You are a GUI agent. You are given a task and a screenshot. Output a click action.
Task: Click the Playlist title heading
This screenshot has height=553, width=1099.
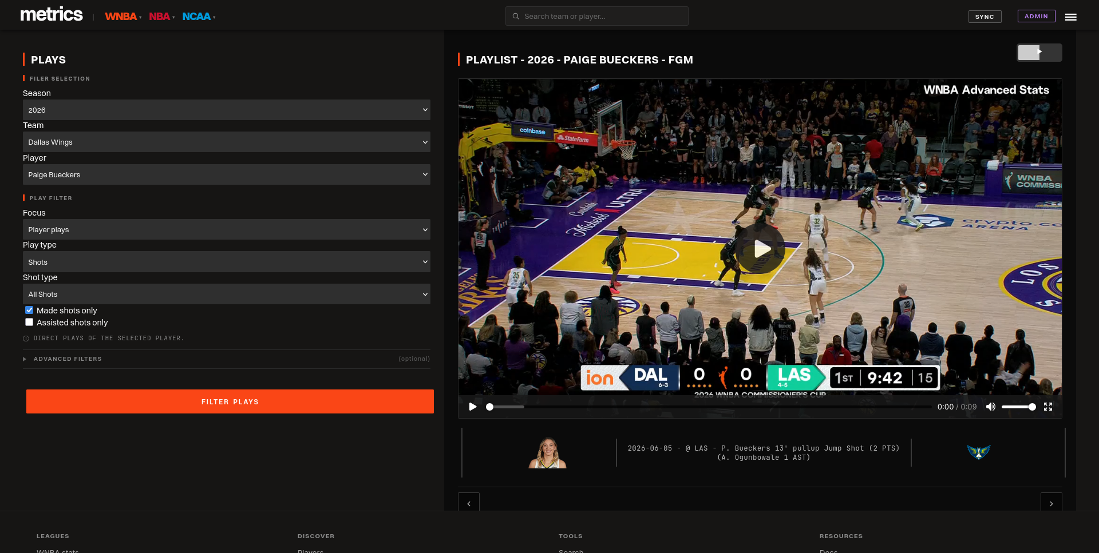coord(579,59)
